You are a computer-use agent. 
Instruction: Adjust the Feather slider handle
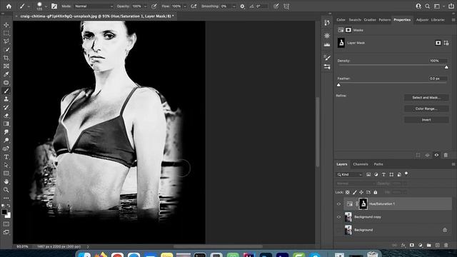338,85
